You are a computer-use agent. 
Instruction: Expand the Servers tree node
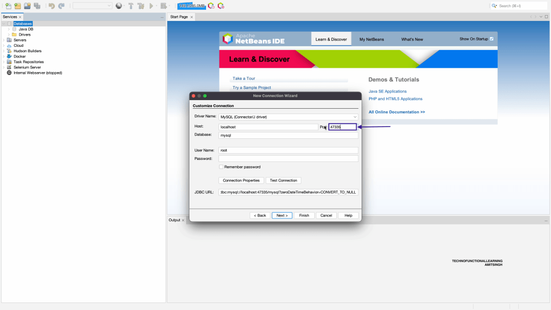[3, 40]
